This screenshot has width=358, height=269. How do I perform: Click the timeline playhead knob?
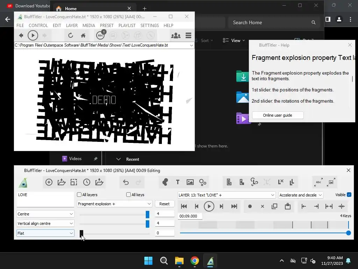(349, 233)
